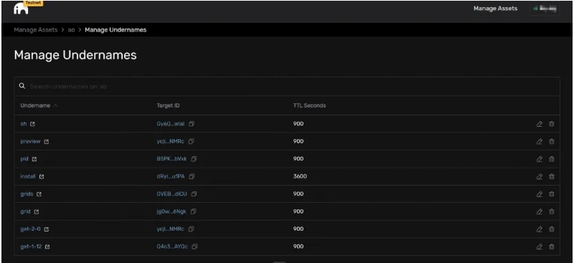Open external link for preview undername
This screenshot has height=263, width=574.
pyautogui.click(x=46, y=142)
